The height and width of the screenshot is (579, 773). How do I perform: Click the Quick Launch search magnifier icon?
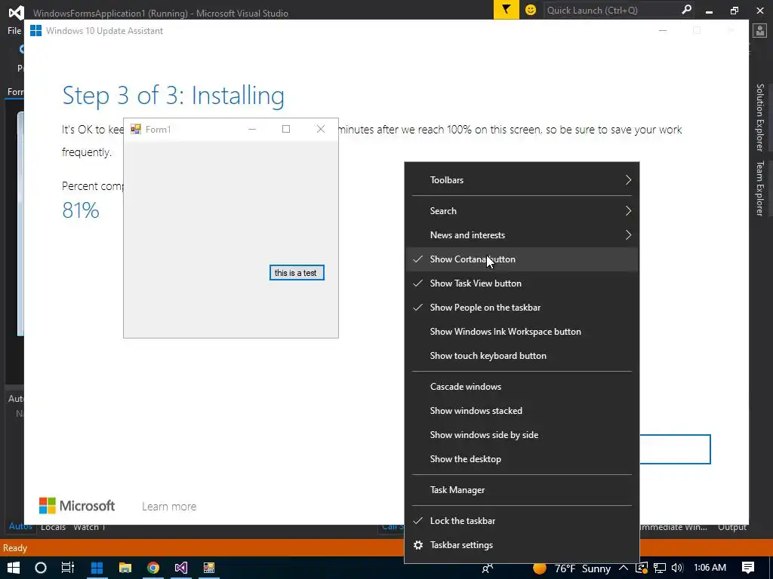click(x=686, y=10)
